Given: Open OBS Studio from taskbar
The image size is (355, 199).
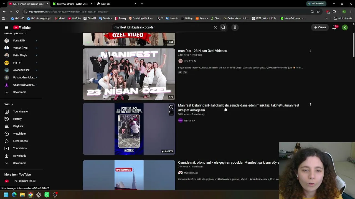Looking at the screenshot, I should 55,195.
